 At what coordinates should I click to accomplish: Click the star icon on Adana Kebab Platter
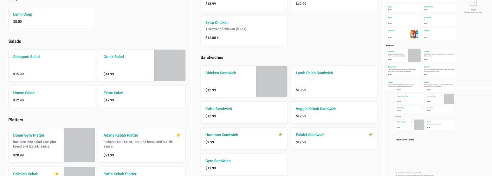178,135
